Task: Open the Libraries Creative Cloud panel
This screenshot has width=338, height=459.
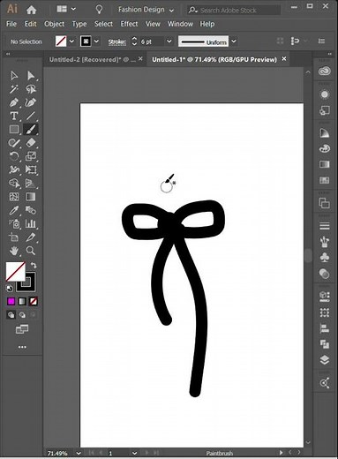Action: [x=324, y=71]
